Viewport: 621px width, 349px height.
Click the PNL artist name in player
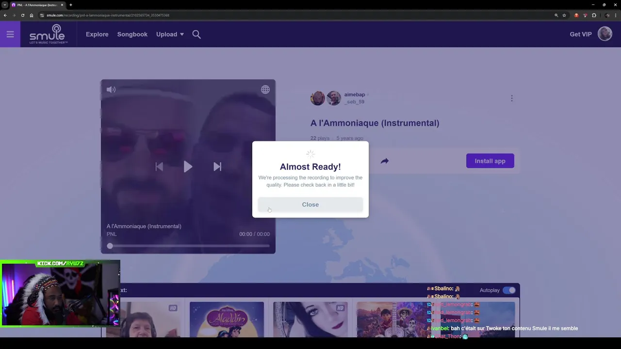[112, 234]
